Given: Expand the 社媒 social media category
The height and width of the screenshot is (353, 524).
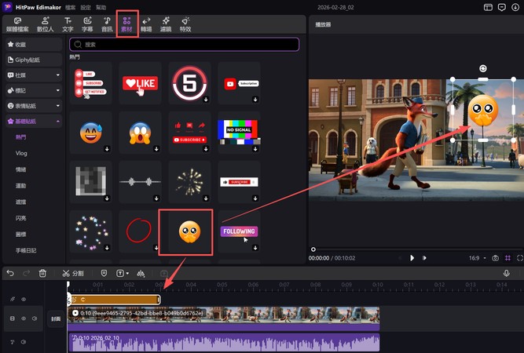Looking at the screenshot, I should pos(34,75).
